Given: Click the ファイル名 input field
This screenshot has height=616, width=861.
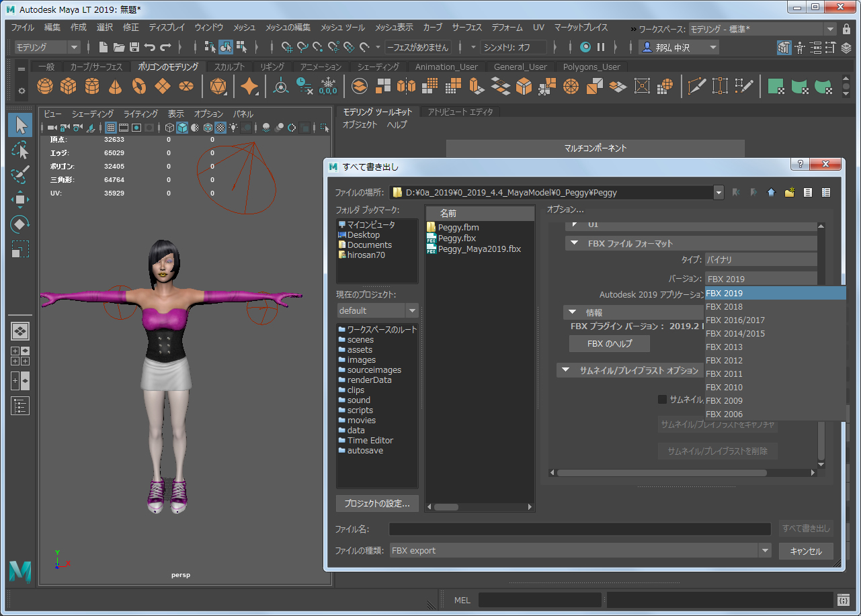Looking at the screenshot, I should (x=580, y=529).
